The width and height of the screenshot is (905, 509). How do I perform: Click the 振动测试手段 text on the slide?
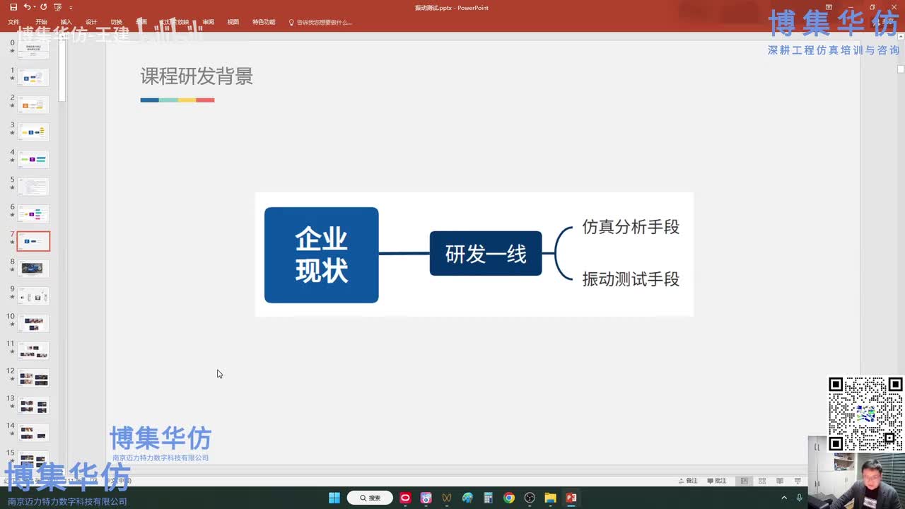click(631, 279)
